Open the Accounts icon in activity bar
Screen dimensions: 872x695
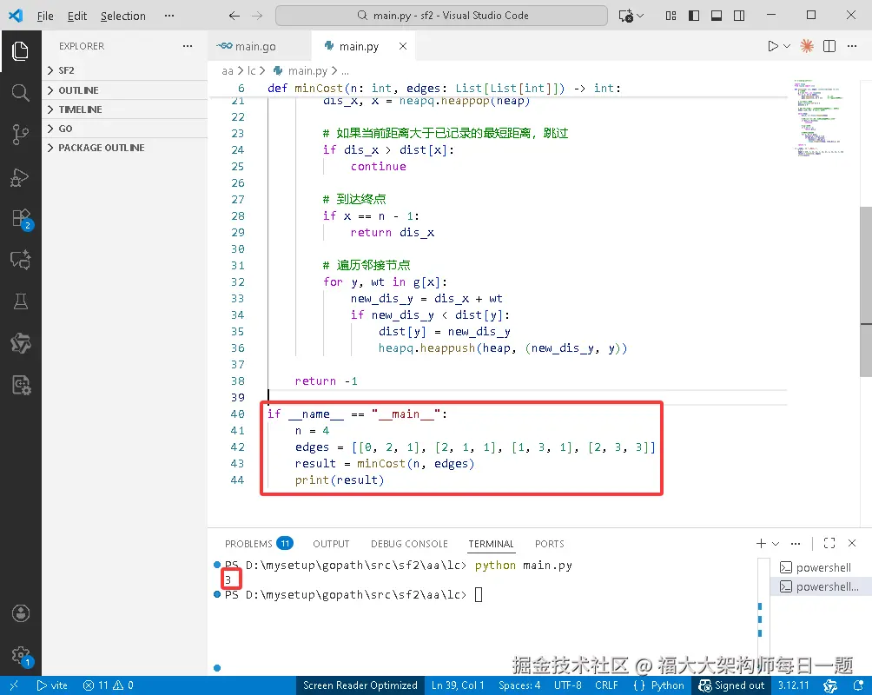click(21, 613)
